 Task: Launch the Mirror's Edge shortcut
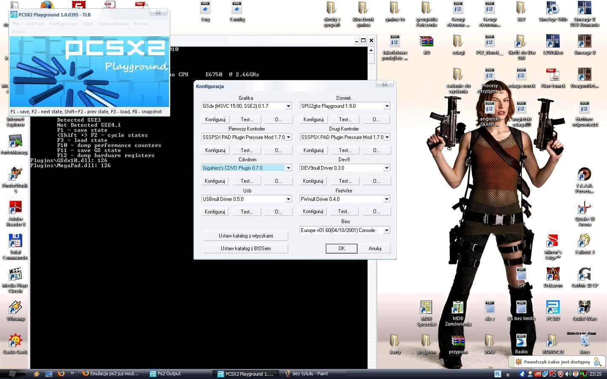(x=553, y=247)
